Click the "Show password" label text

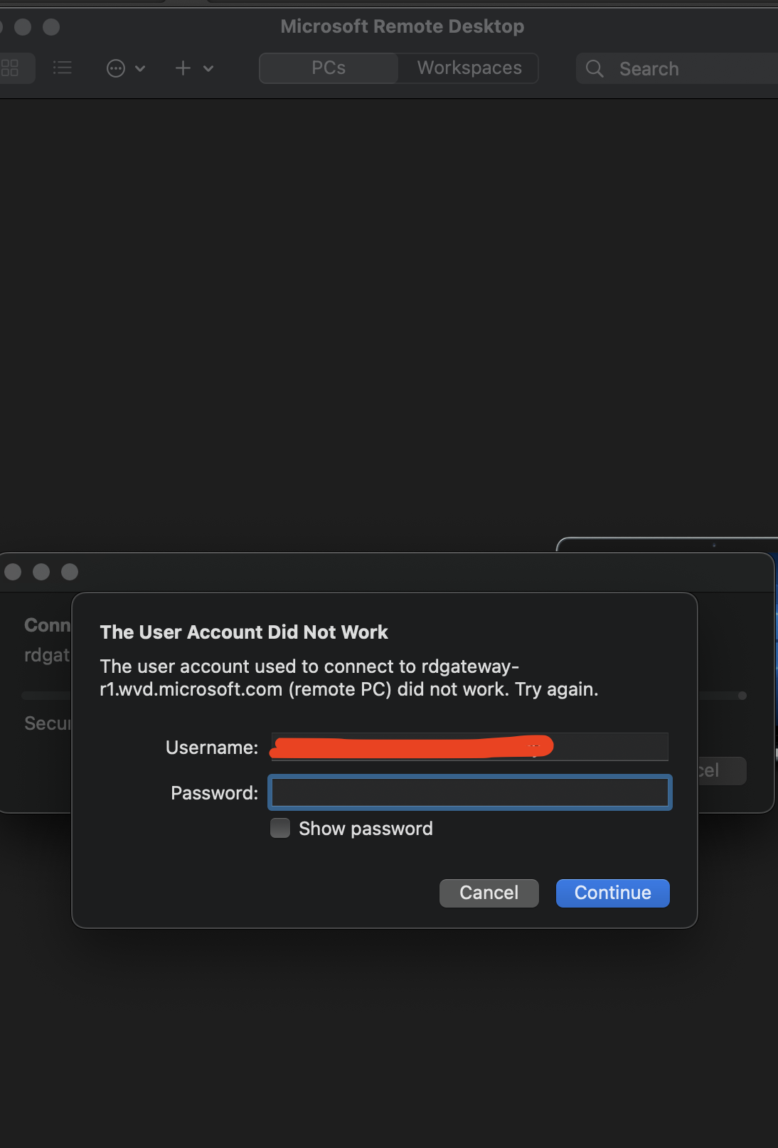tap(366, 829)
